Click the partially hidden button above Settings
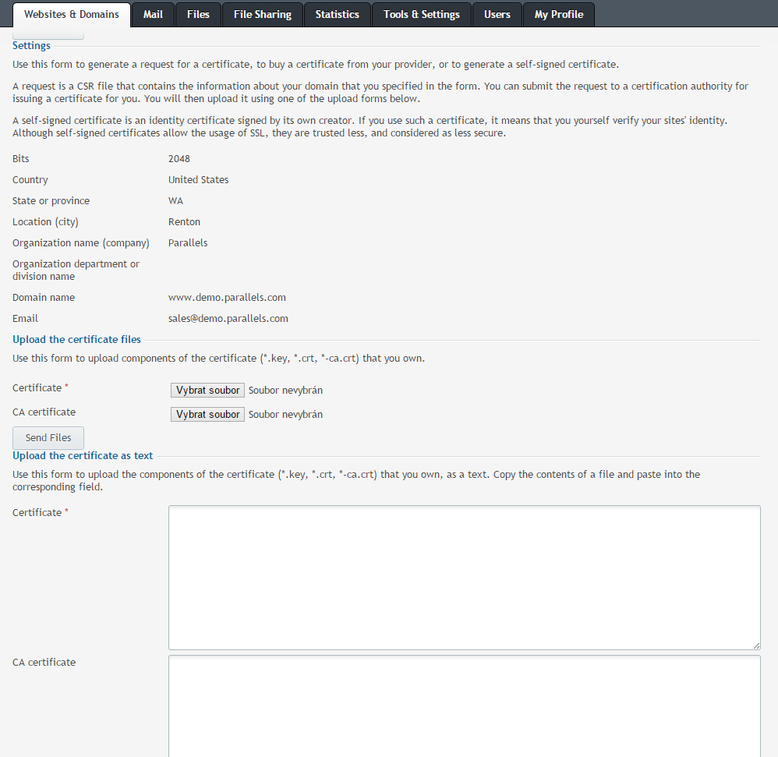 point(48,35)
